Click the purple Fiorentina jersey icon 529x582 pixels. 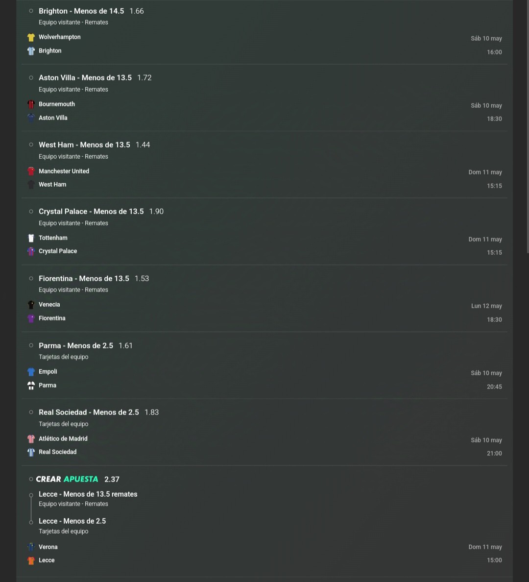pos(31,318)
